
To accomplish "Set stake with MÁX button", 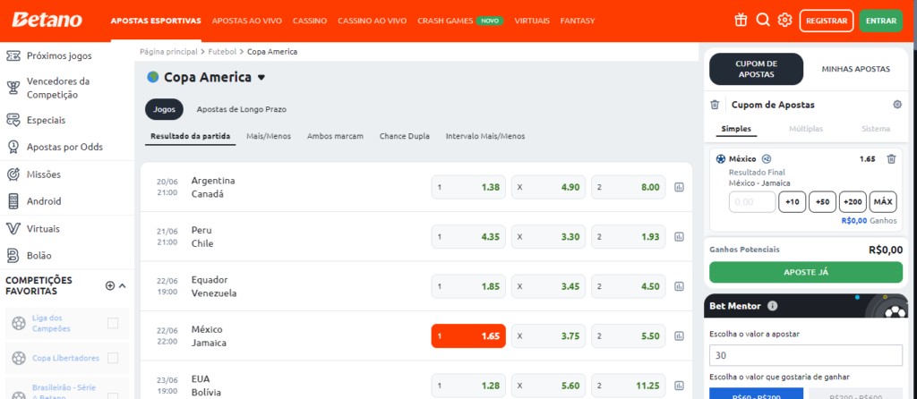I will point(883,201).
